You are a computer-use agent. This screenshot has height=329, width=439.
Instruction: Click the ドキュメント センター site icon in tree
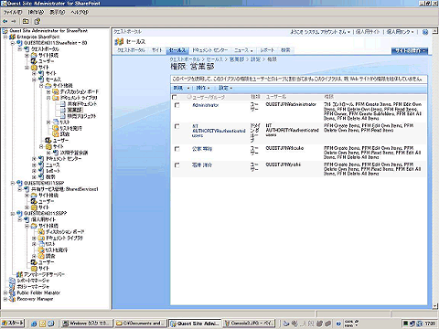pos(42,159)
